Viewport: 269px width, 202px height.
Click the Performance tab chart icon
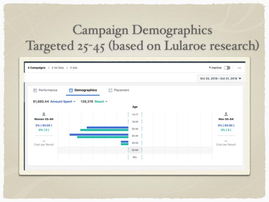click(x=35, y=90)
